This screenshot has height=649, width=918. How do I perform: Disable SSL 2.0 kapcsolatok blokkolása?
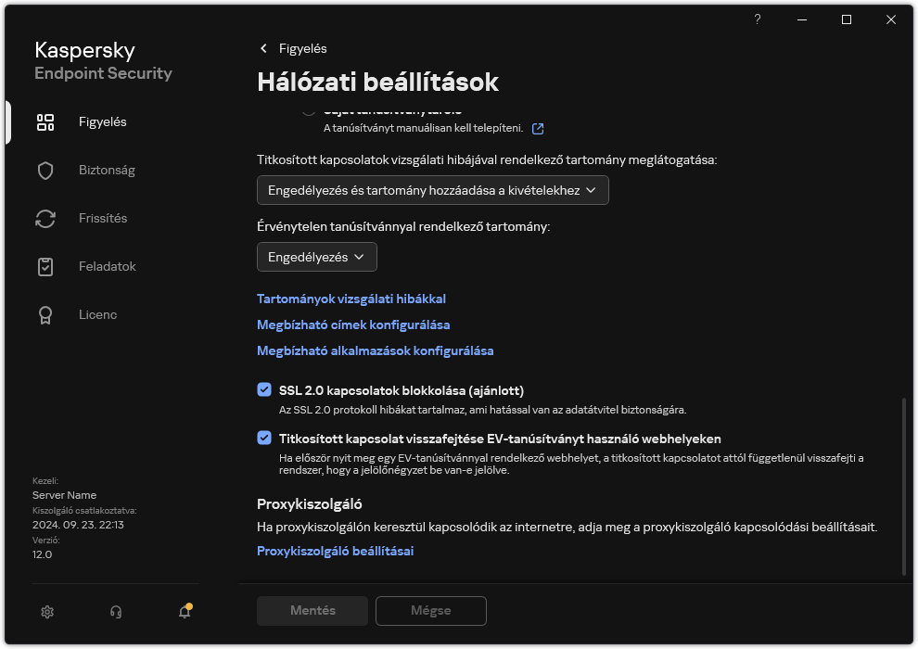point(264,389)
